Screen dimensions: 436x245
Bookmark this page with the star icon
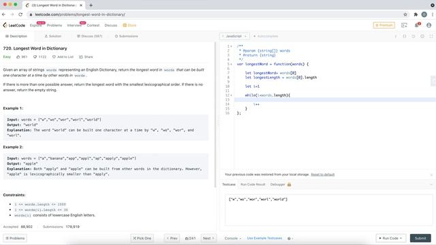coord(405,14)
